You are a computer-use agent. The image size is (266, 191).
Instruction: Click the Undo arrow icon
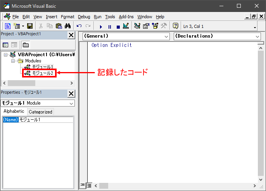pos(79,26)
